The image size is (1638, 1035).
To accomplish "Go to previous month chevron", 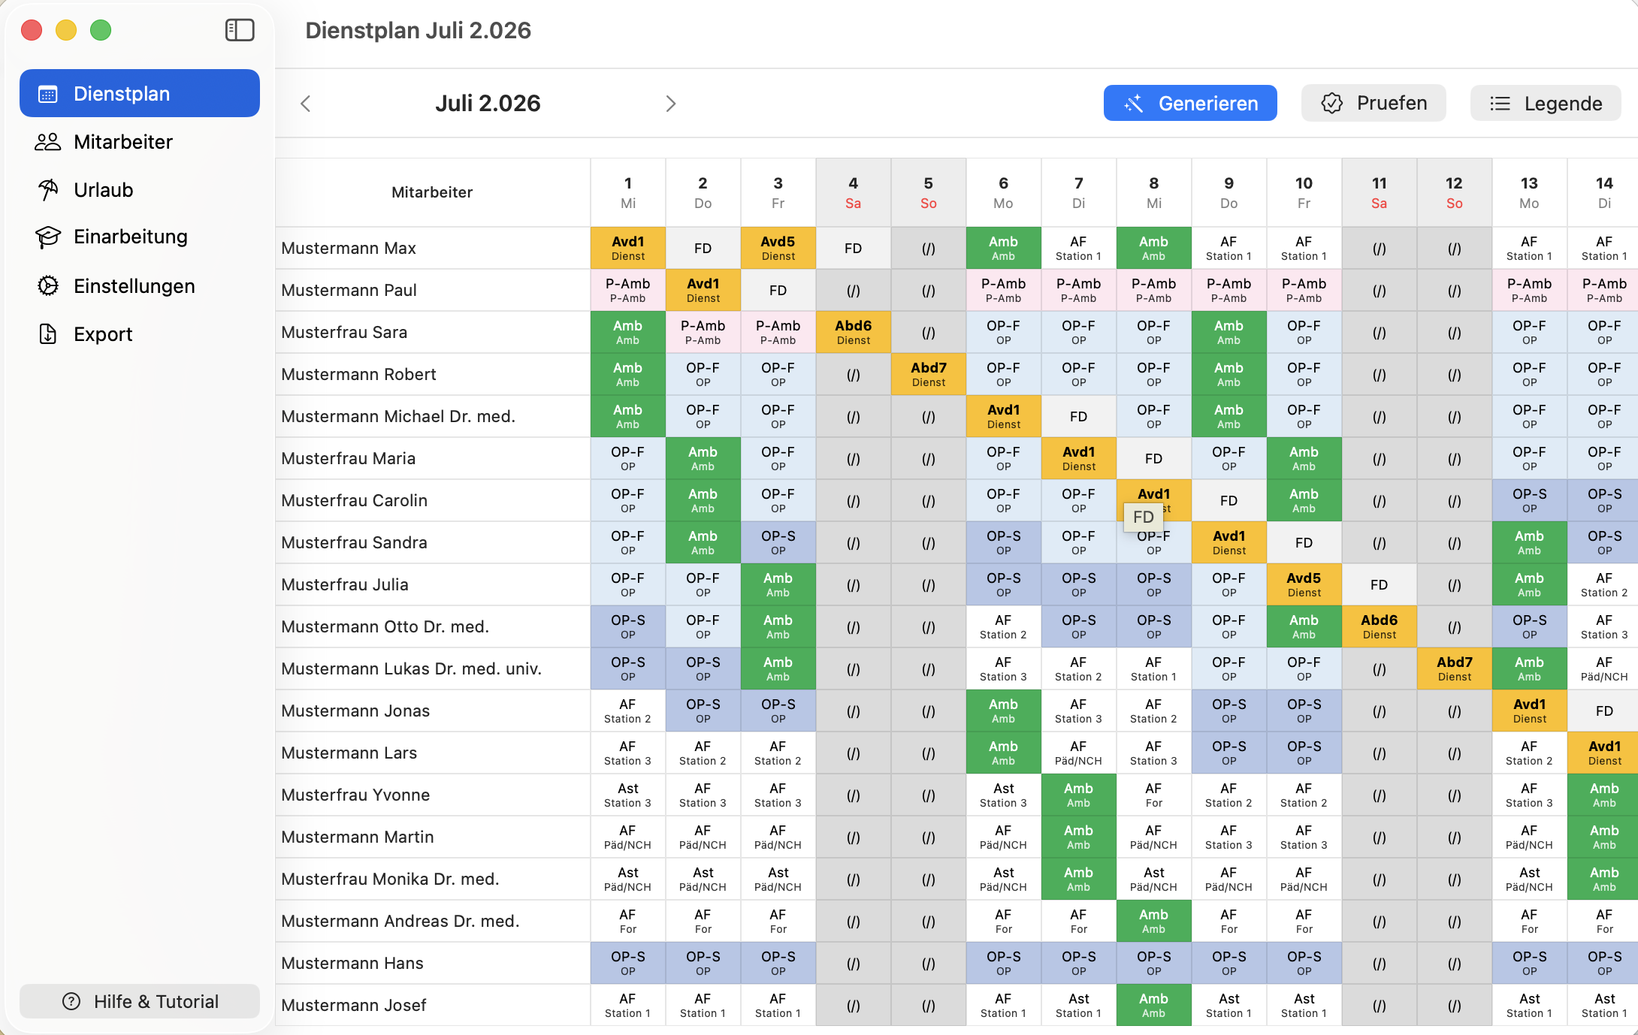I will (305, 104).
